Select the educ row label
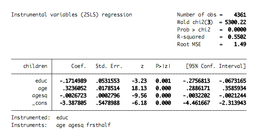The width and height of the screenshot is (258, 134). click(x=41, y=81)
